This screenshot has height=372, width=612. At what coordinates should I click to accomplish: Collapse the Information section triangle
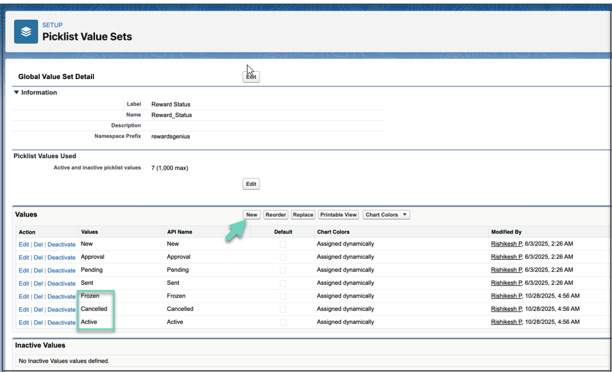(16, 92)
